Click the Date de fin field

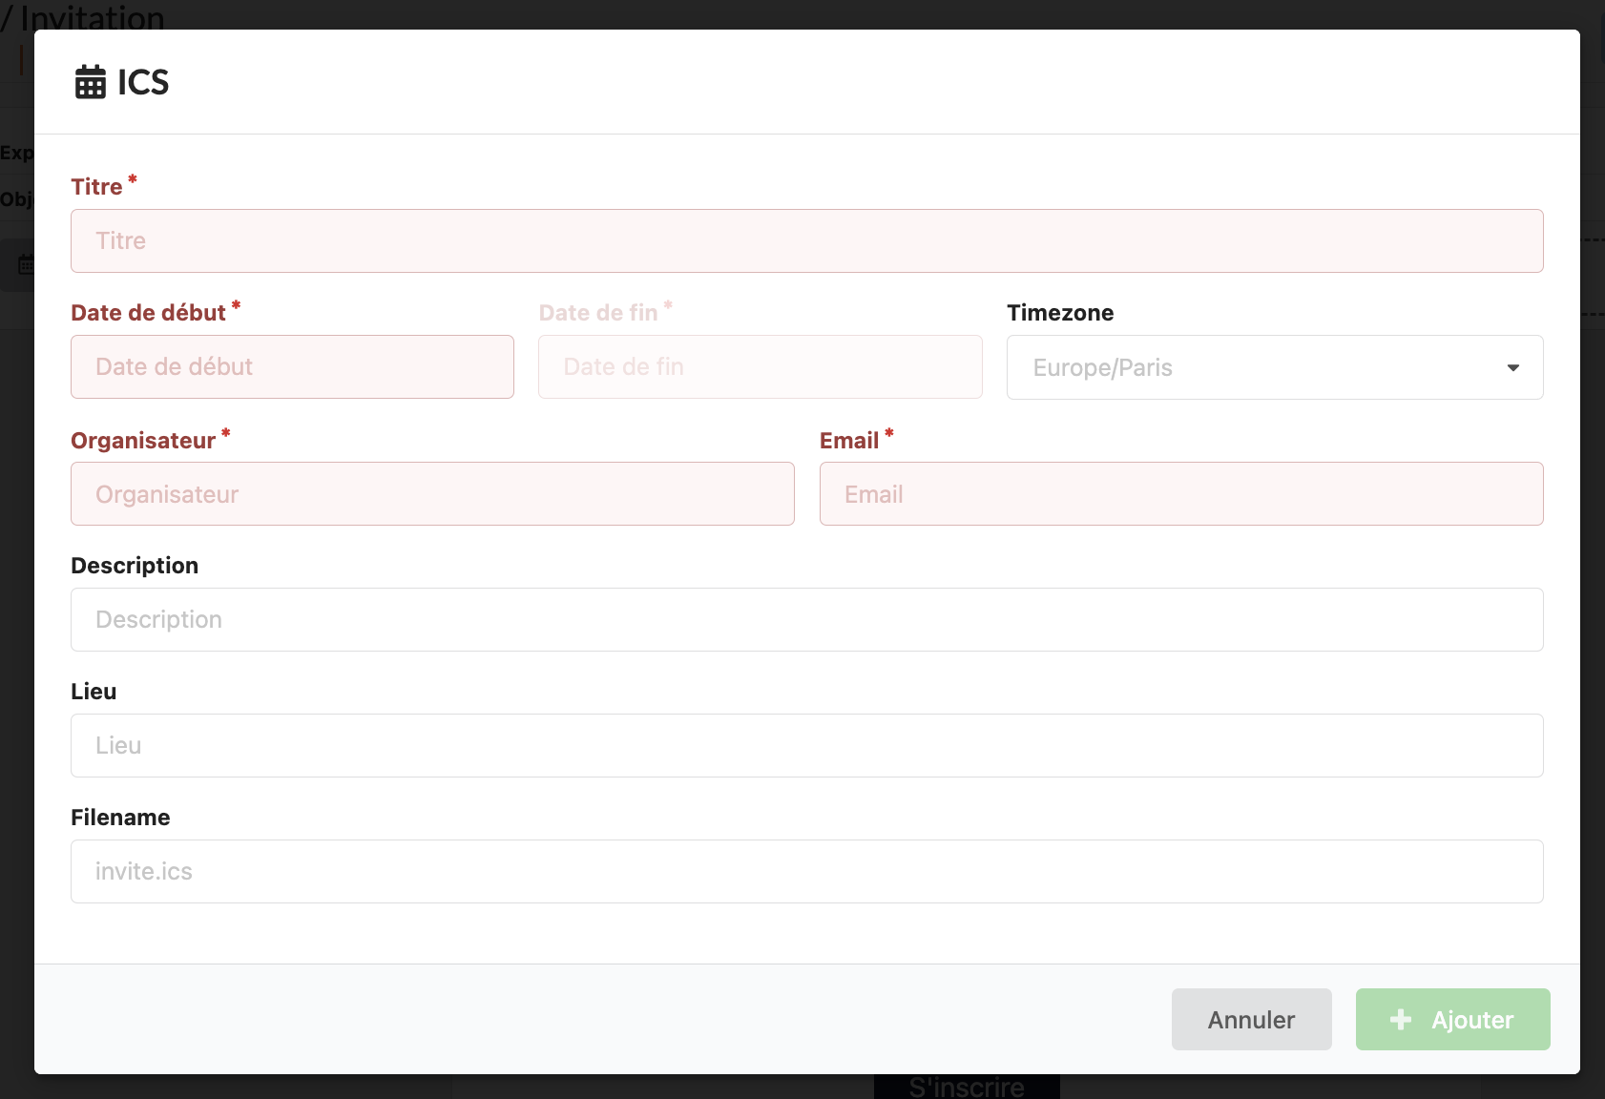[x=760, y=366]
